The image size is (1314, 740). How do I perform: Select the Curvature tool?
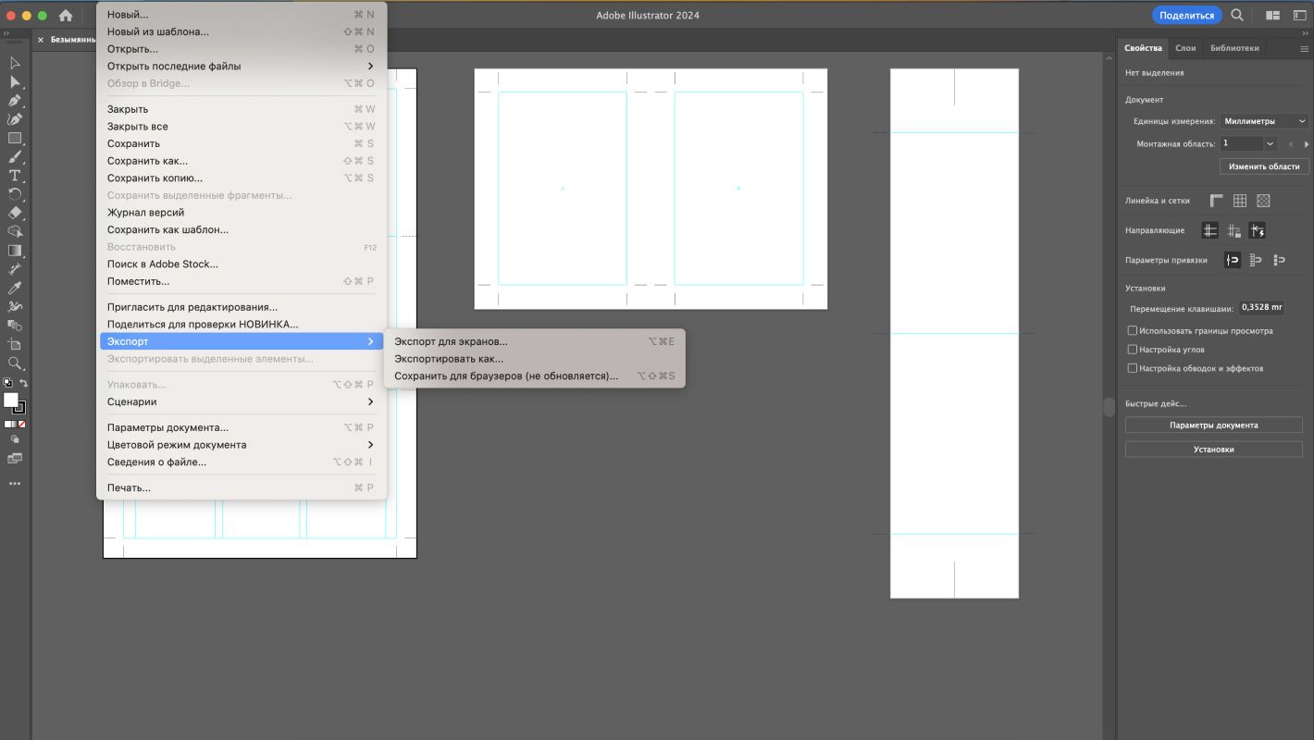(15, 119)
